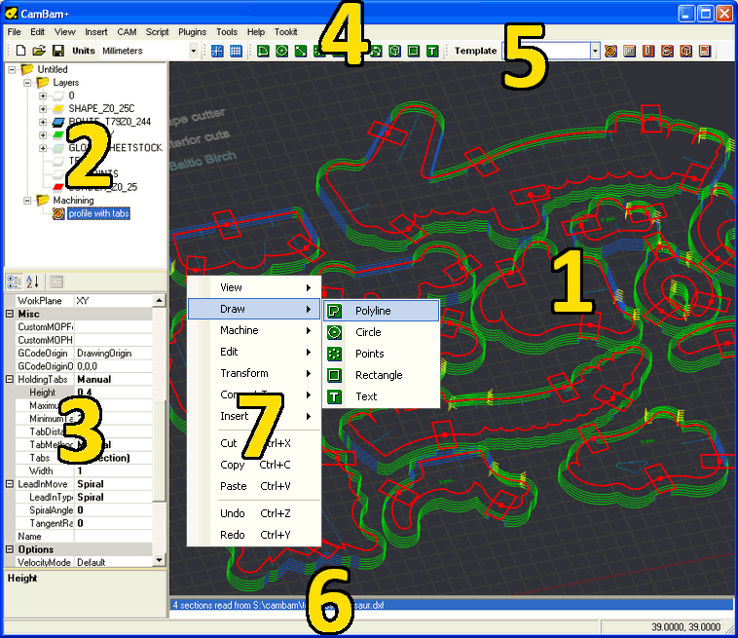Expand the SHAPE_Z0_25C layer node

(43, 109)
